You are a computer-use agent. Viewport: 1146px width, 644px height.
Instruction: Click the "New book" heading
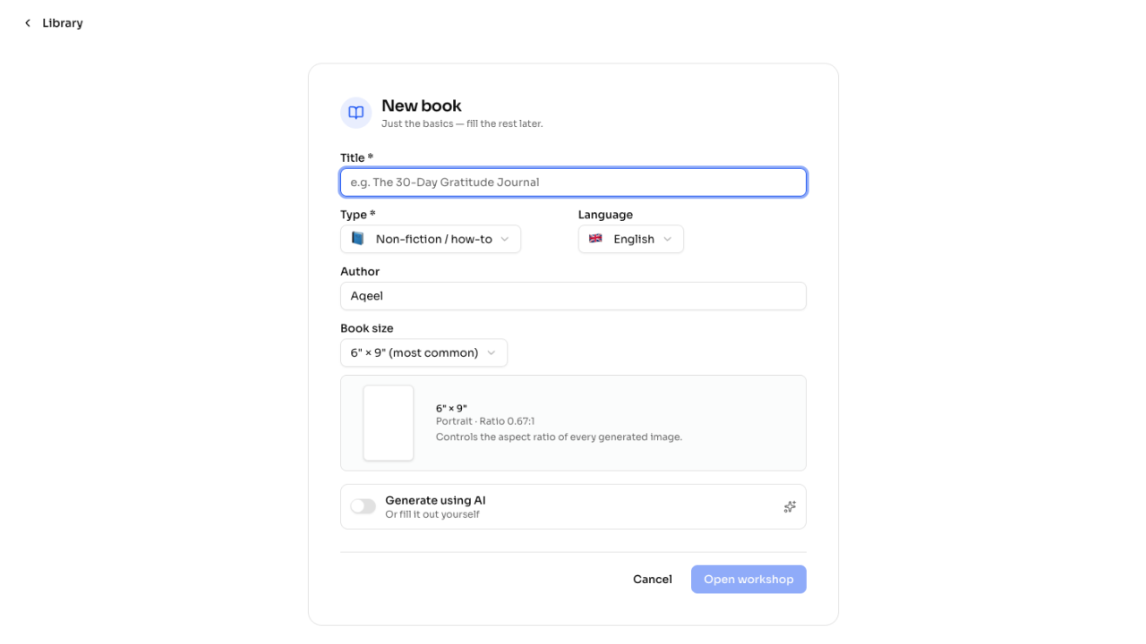pyautogui.click(x=422, y=106)
